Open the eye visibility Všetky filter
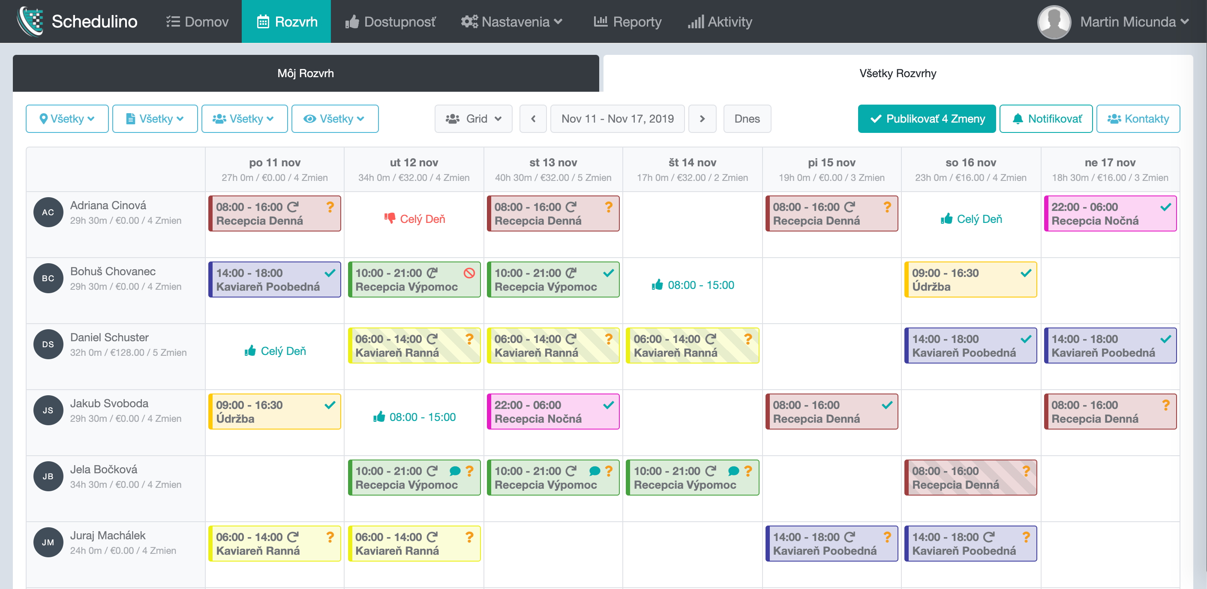The width and height of the screenshot is (1207, 589). tap(335, 119)
